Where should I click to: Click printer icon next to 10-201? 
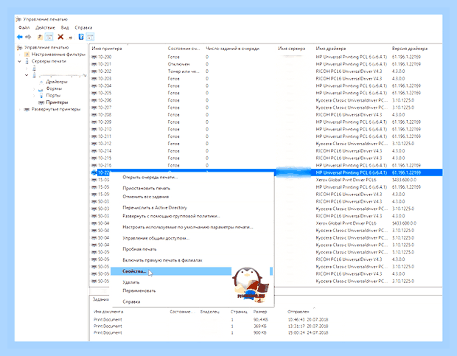[94, 64]
